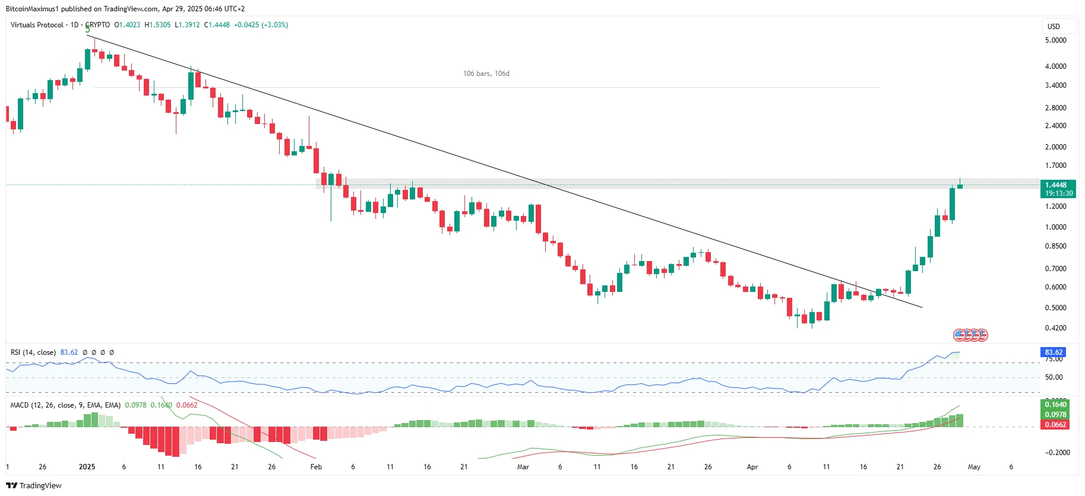
Task: Click the 2.4000 price axis label
Action: click(x=1055, y=126)
